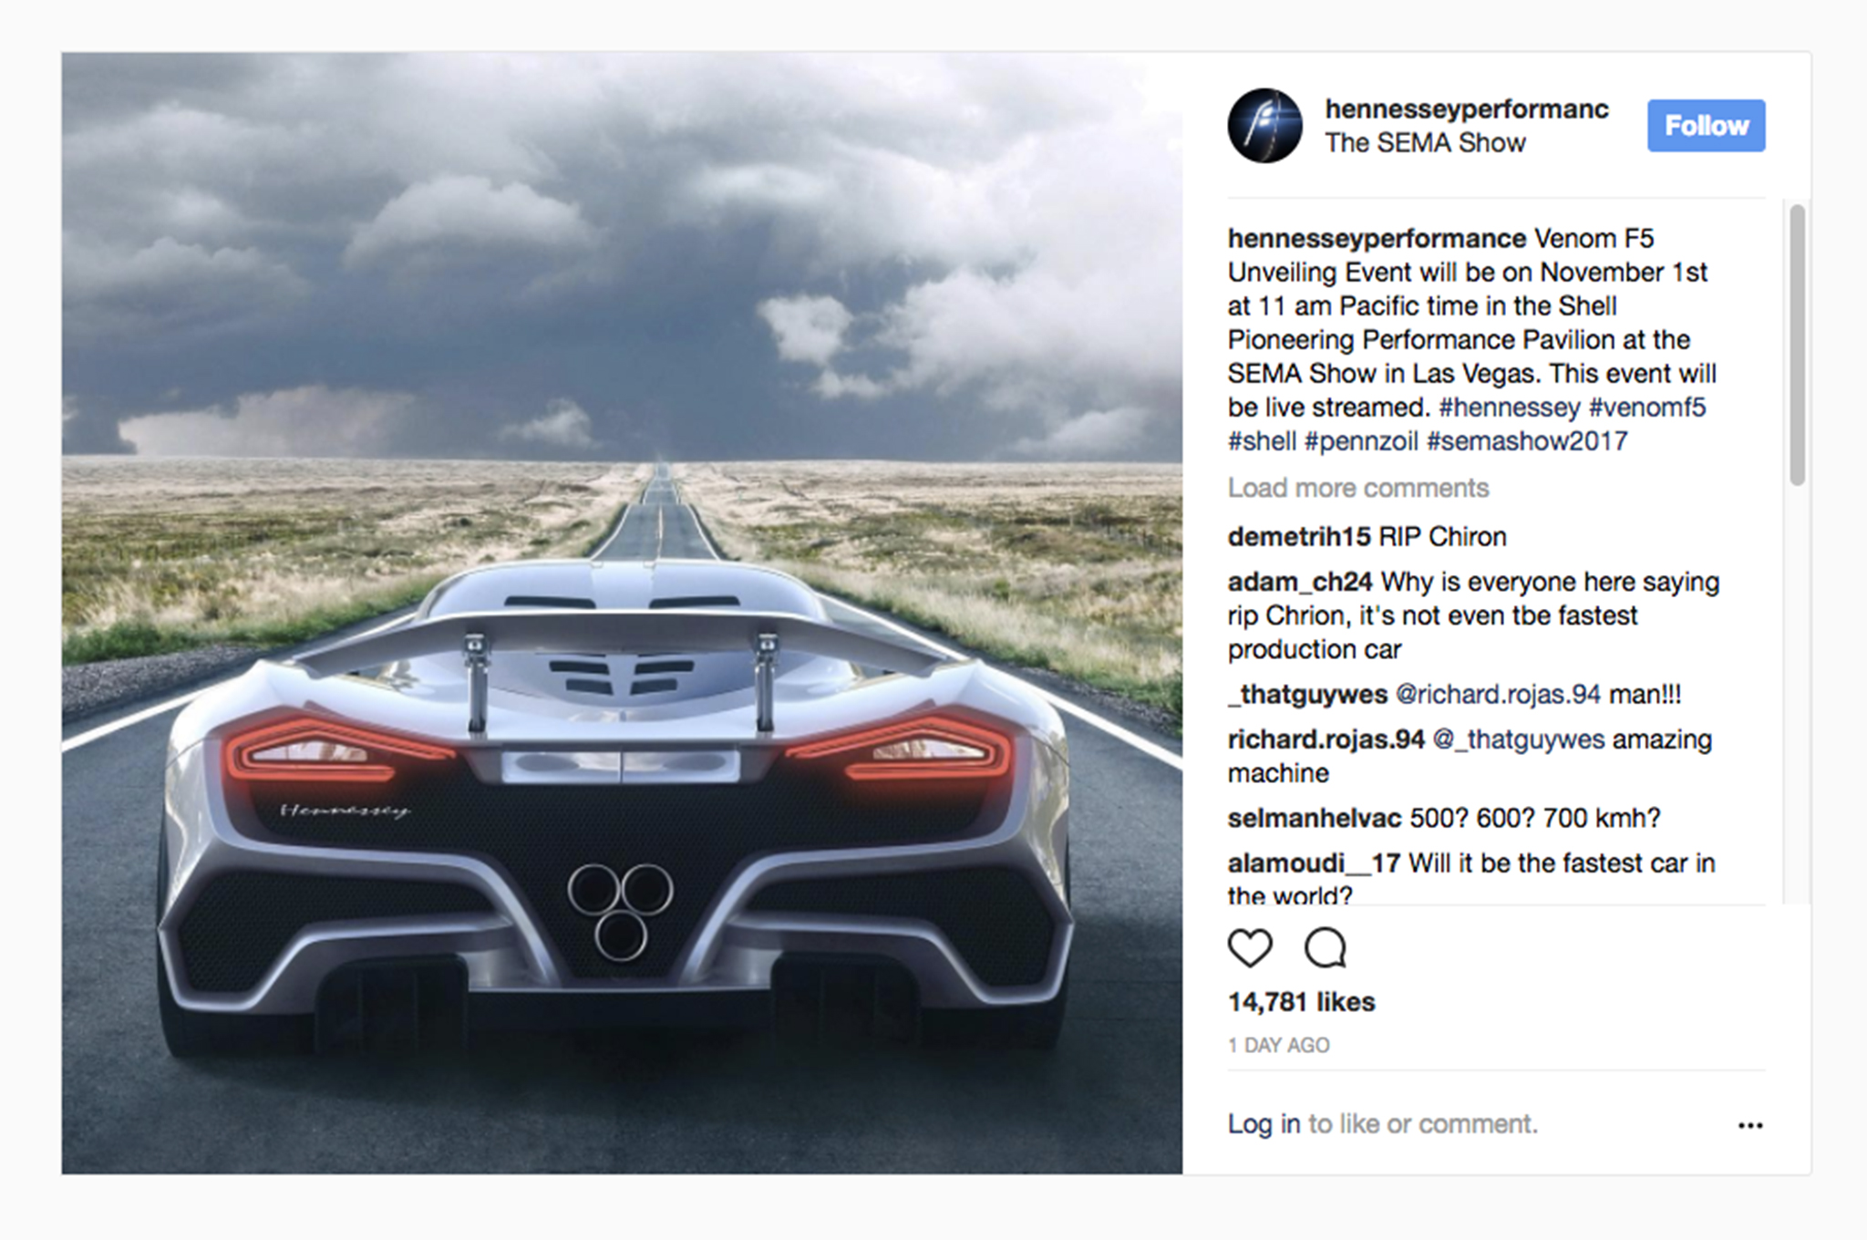The image size is (1867, 1240).
Task: Click the Follow button
Action: 1706,125
